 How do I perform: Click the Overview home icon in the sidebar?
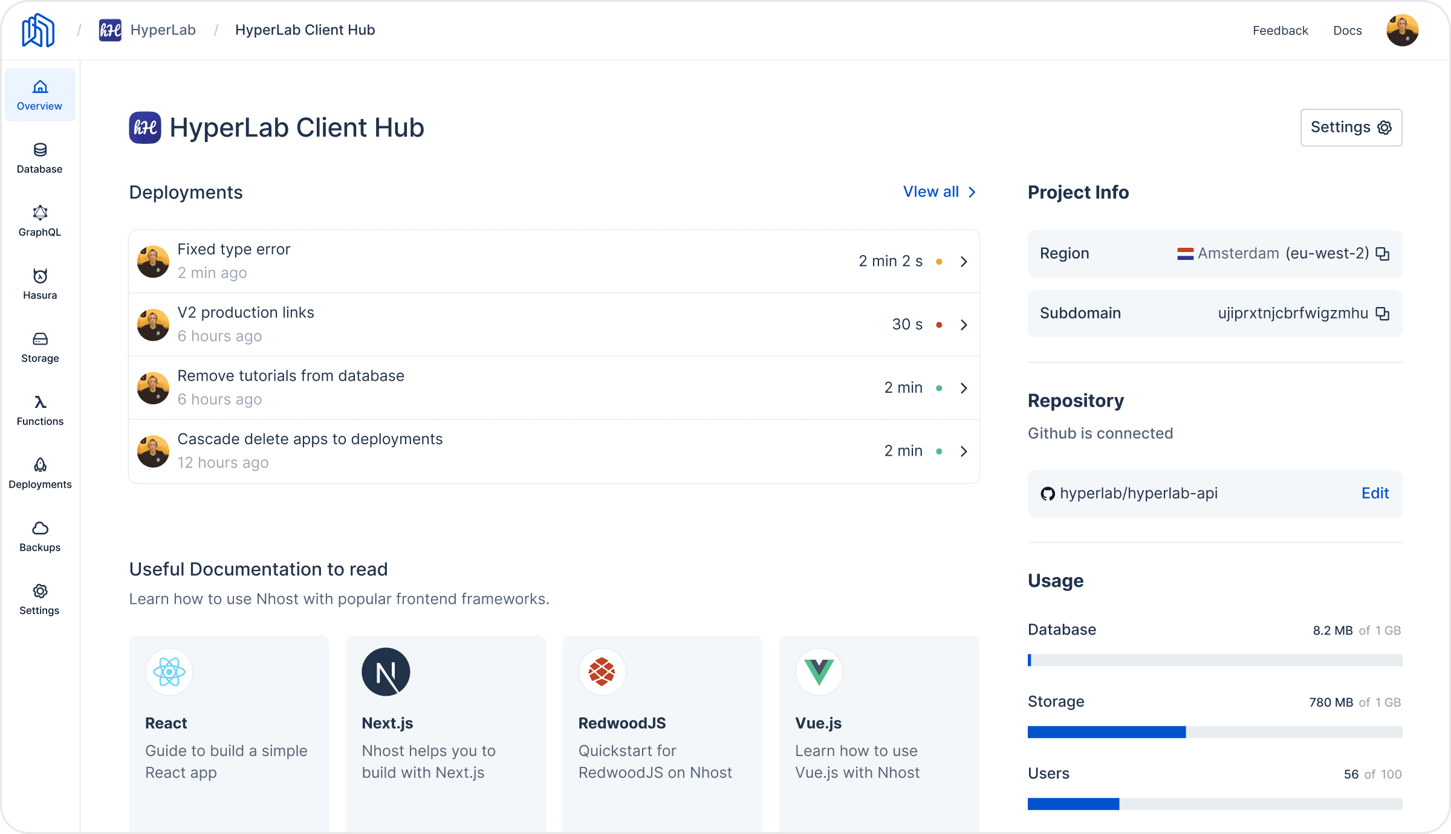click(x=40, y=87)
